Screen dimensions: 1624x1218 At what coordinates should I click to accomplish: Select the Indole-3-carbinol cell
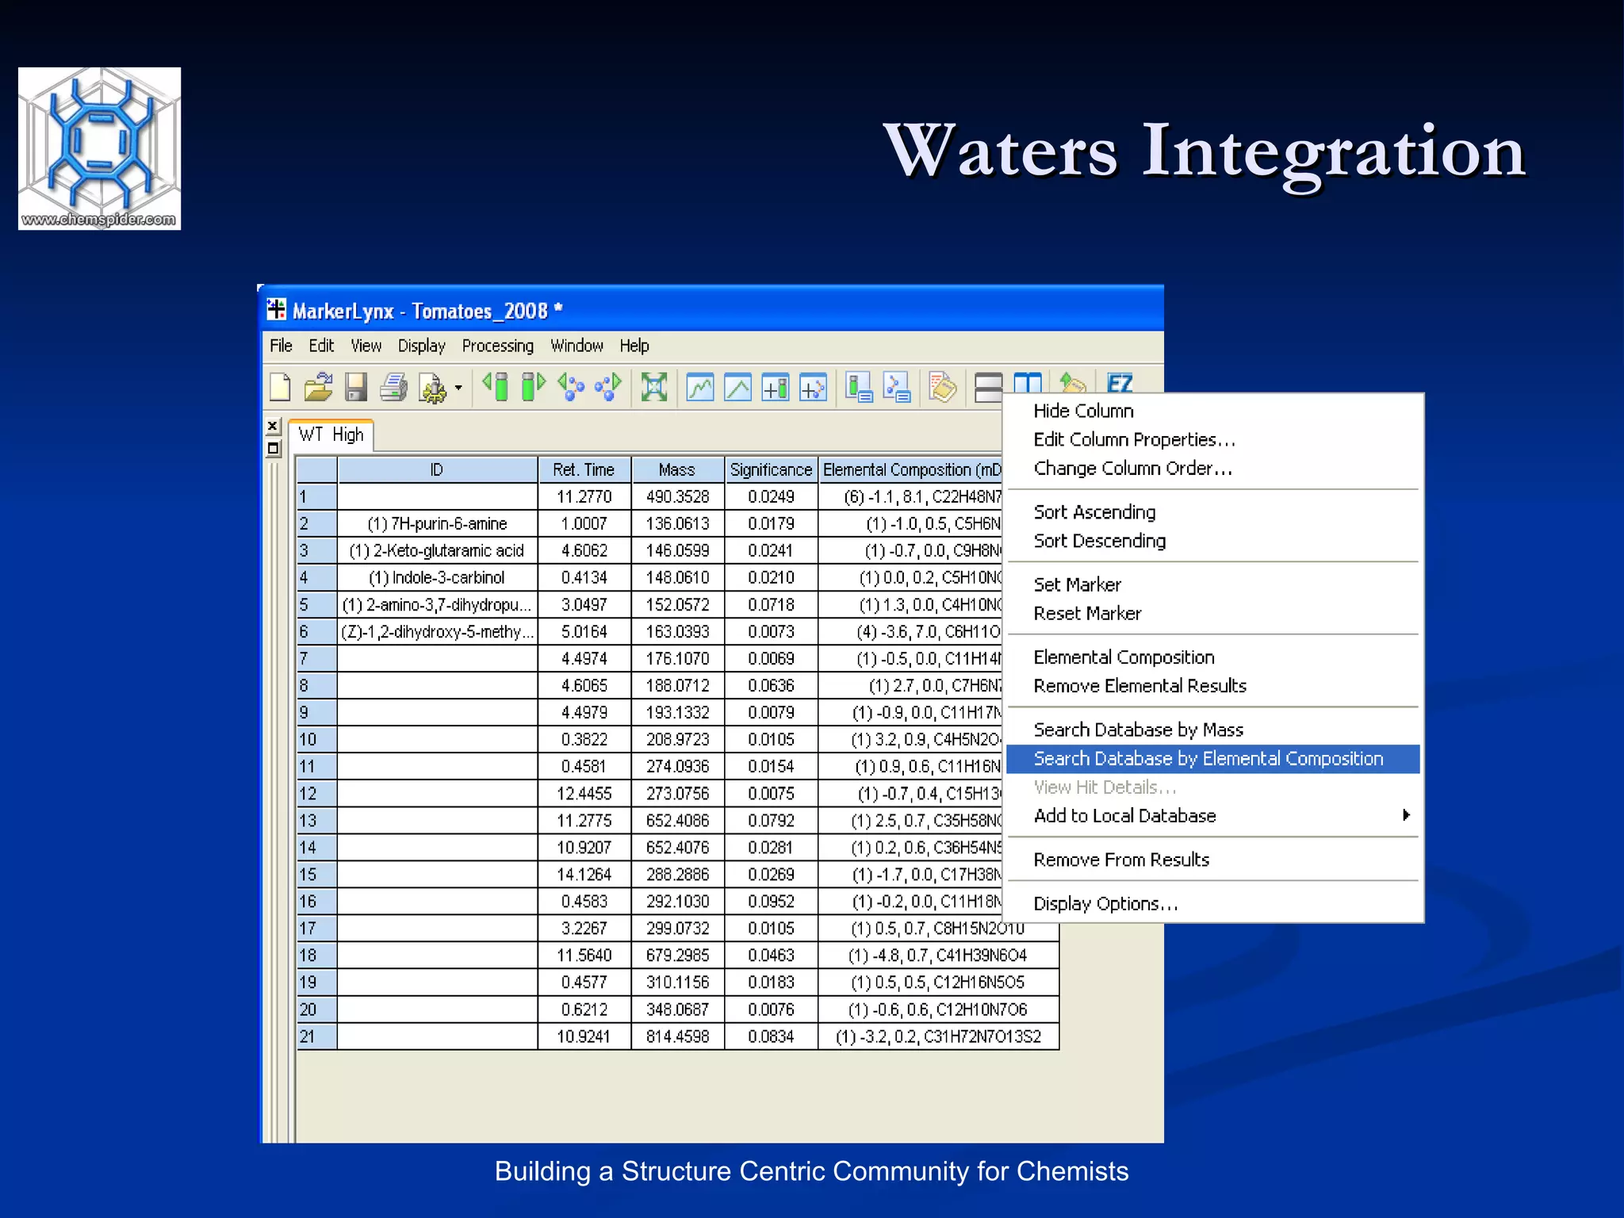437,577
